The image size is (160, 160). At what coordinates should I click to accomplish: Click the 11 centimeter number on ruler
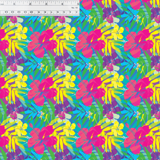coord(25,12)
